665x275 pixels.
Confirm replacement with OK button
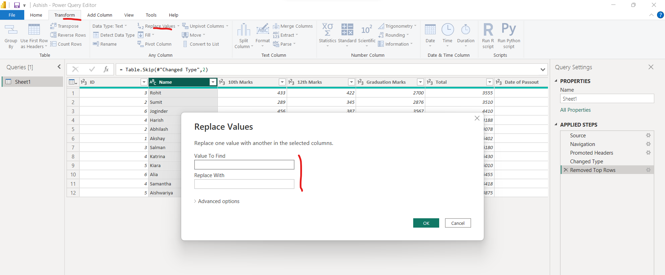426,223
